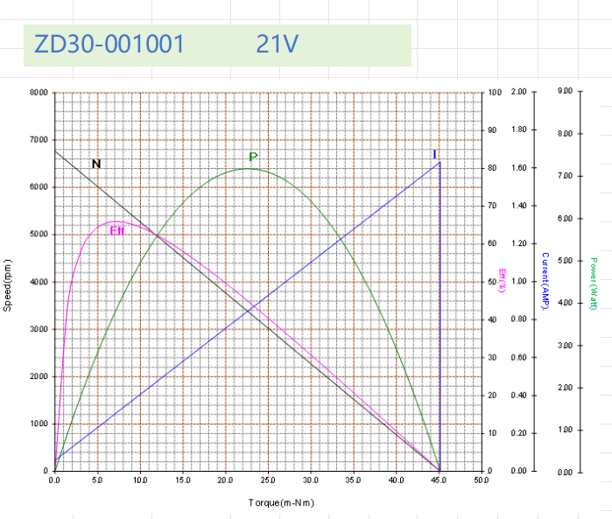
Task: Click the black N speed curve label
Action: [x=96, y=164]
